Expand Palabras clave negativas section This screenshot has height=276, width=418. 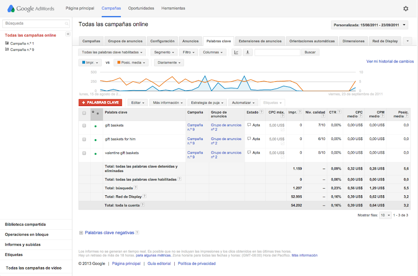(x=81, y=233)
